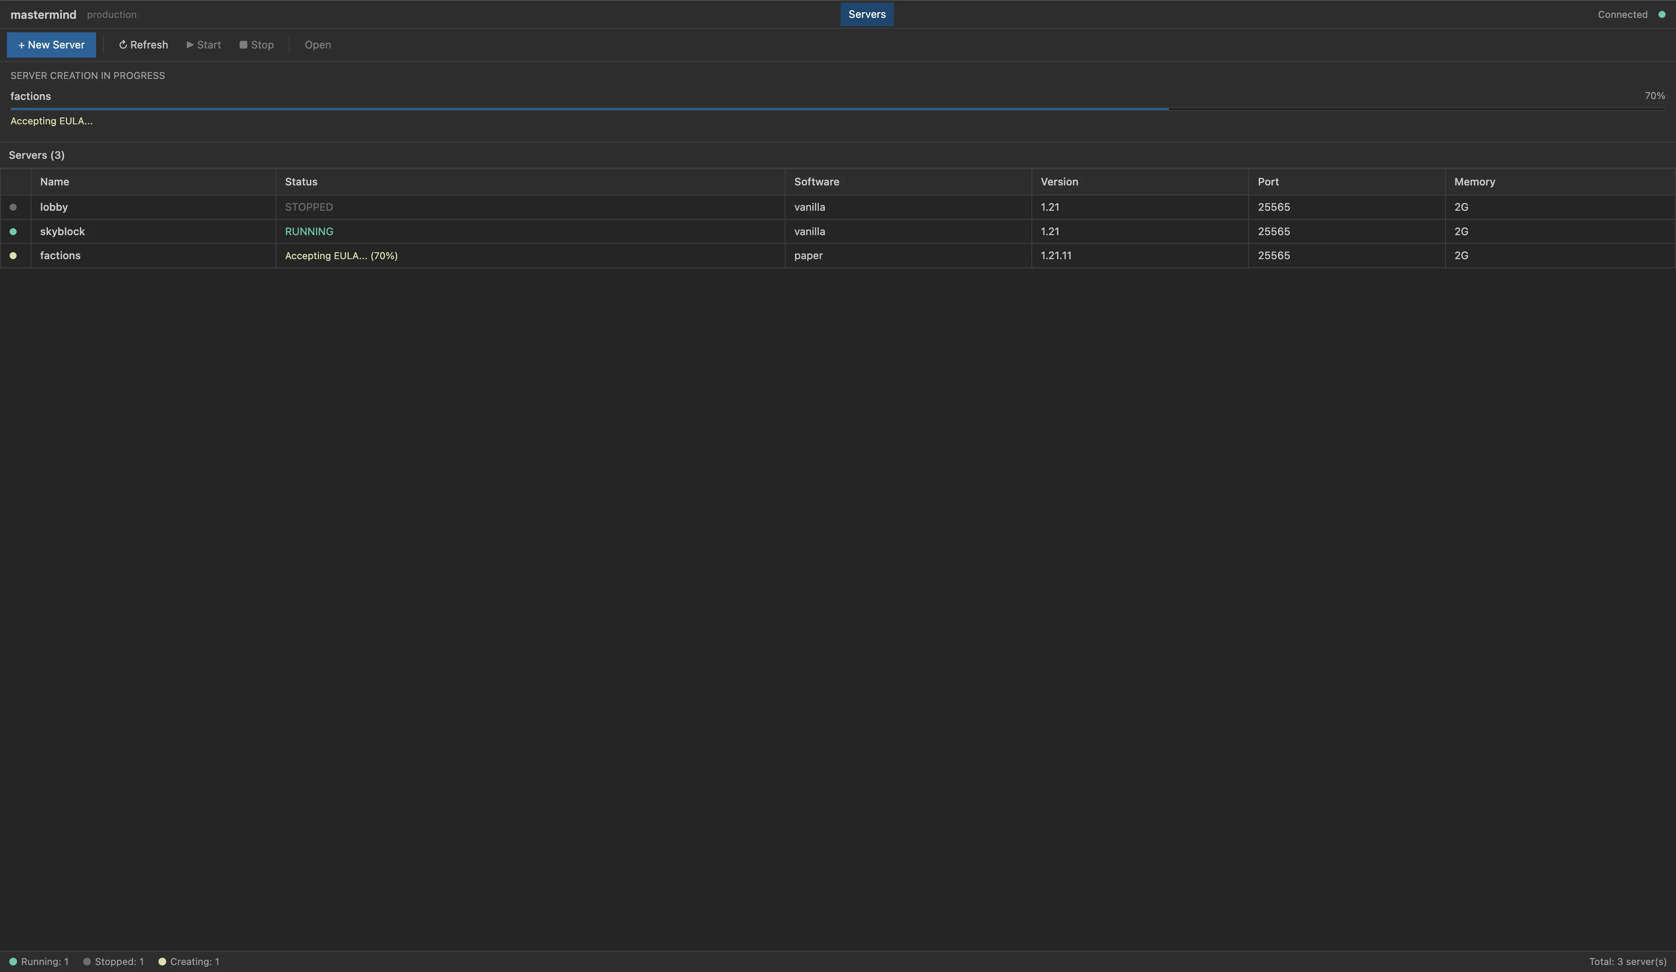Click the mastermind app title
This screenshot has width=1676, height=972.
click(43, 15)
